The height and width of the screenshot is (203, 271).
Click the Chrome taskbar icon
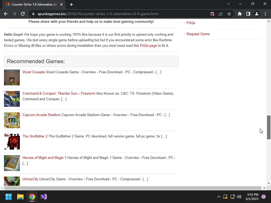(x=32, y=197)
